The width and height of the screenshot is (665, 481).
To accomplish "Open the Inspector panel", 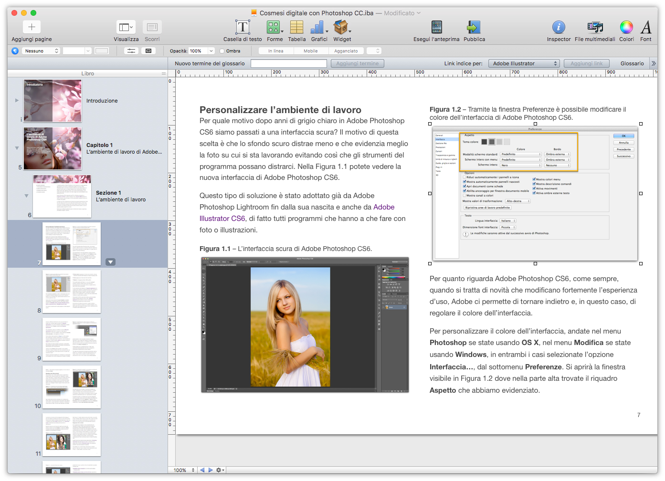I will click(x=559, y=27).
